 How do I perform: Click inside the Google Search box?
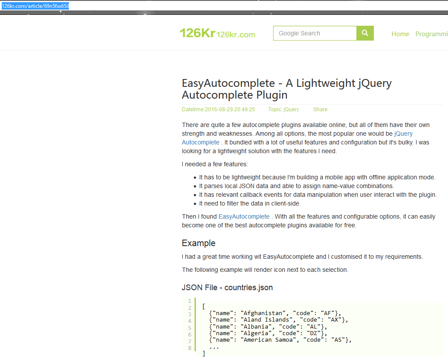(315, 33)
